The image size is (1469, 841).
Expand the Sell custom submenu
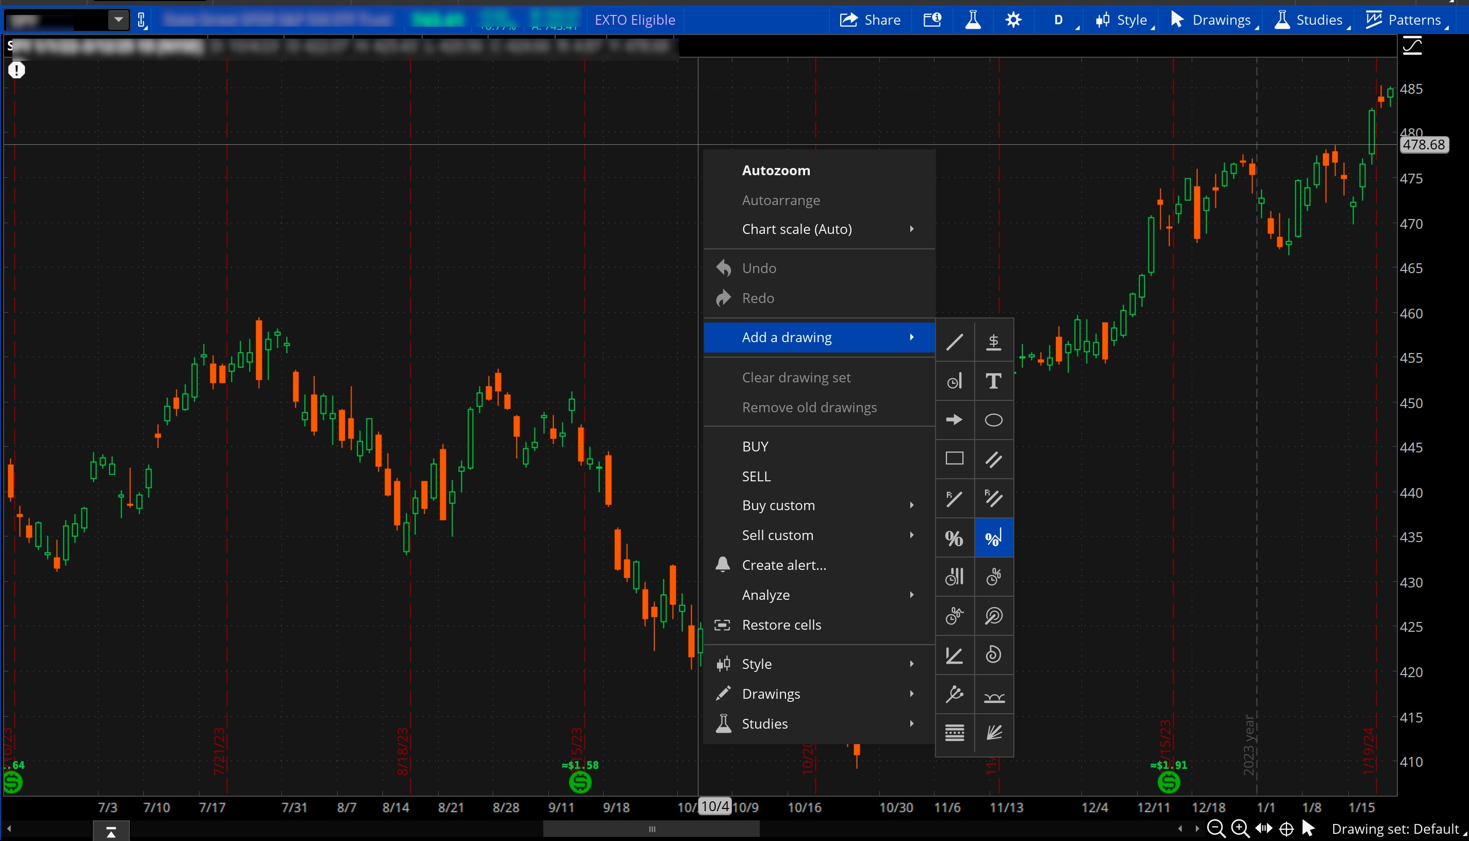coord(819,535)
